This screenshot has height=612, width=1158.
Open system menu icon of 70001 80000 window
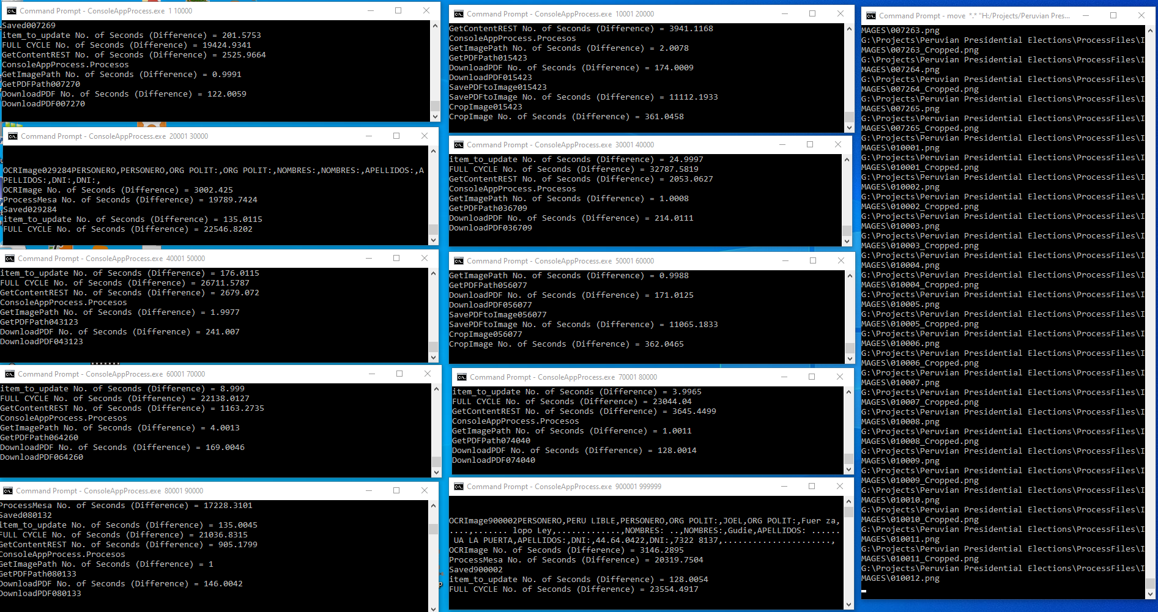pyautogui.click(x=461, y=377)
